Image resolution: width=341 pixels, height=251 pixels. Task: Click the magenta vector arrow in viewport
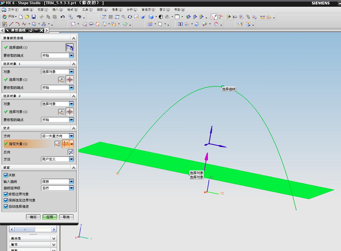206,161
